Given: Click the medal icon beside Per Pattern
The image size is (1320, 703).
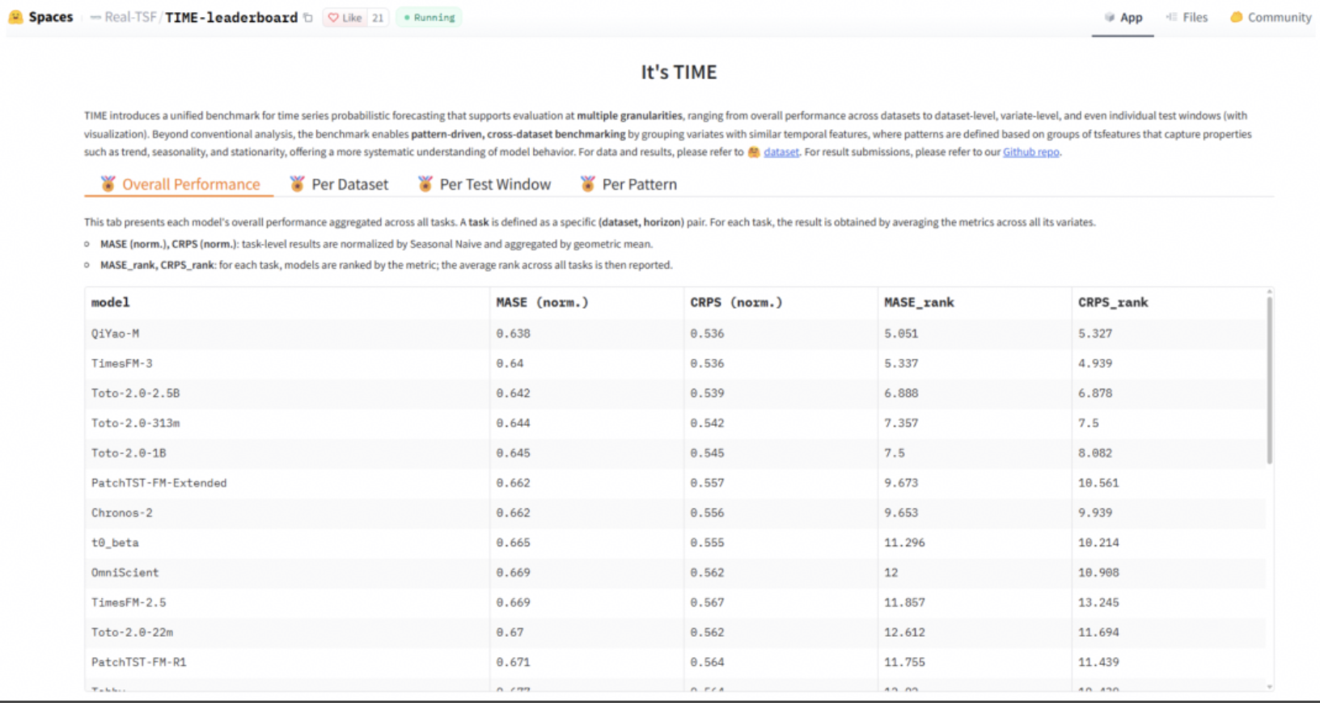Looking at the screenshot, I should point(588,184).
